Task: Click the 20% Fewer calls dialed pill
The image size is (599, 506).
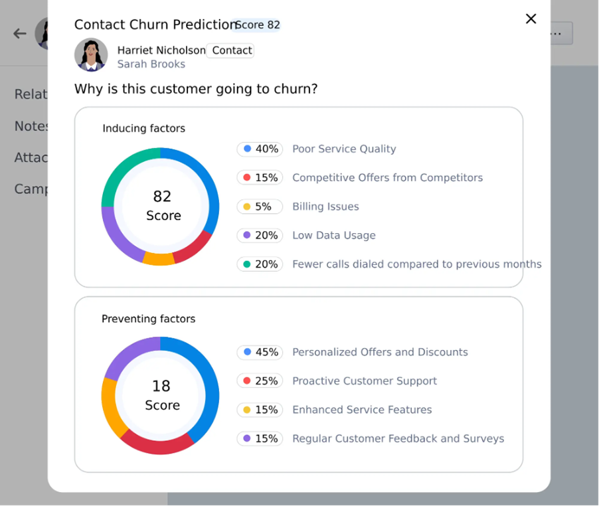Action: (260, 264)
